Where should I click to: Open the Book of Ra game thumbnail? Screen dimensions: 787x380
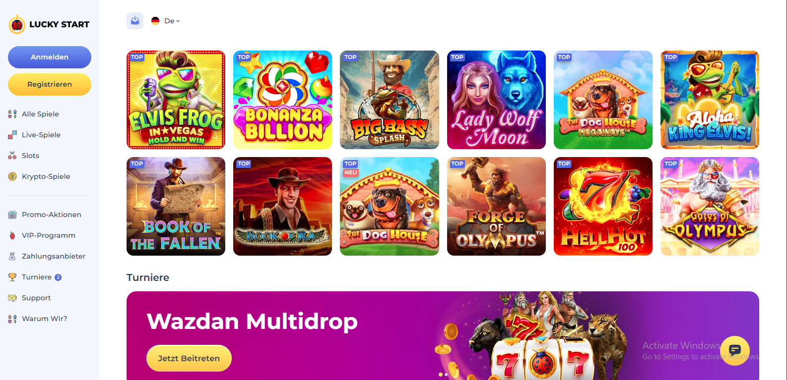click(x=283, y=206)
